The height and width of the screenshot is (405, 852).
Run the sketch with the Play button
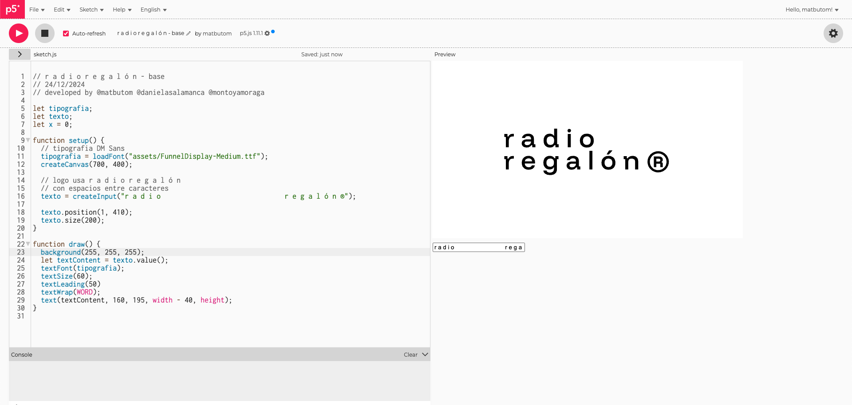[x=18, y=33]
